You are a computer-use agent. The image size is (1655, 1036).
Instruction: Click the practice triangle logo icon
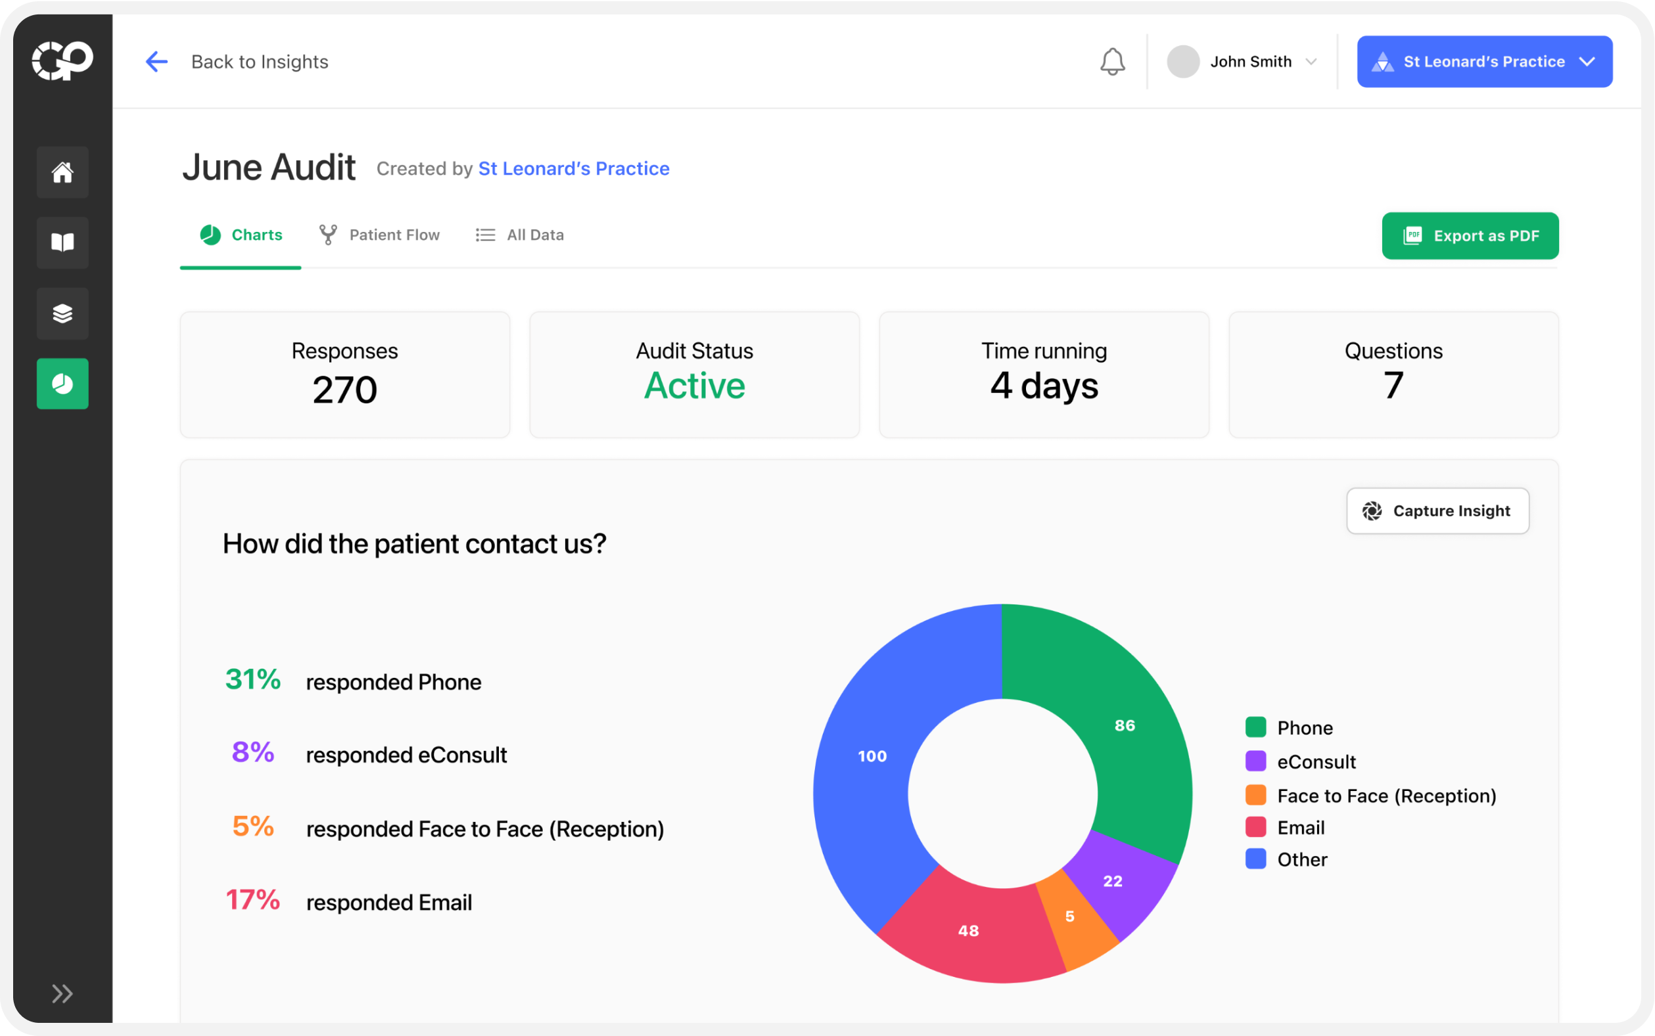[1382, 62]
